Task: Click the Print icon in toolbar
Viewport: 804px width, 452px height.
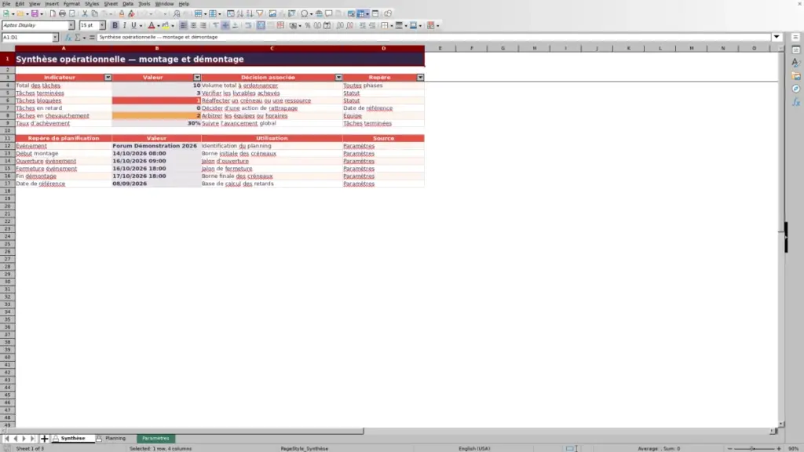Action: tap(62, 14)
